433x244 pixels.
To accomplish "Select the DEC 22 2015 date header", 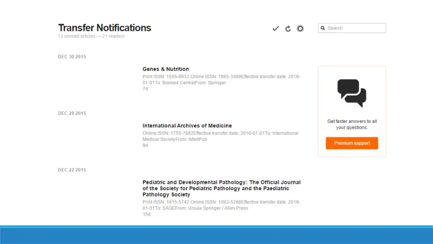I will (72, 170).
